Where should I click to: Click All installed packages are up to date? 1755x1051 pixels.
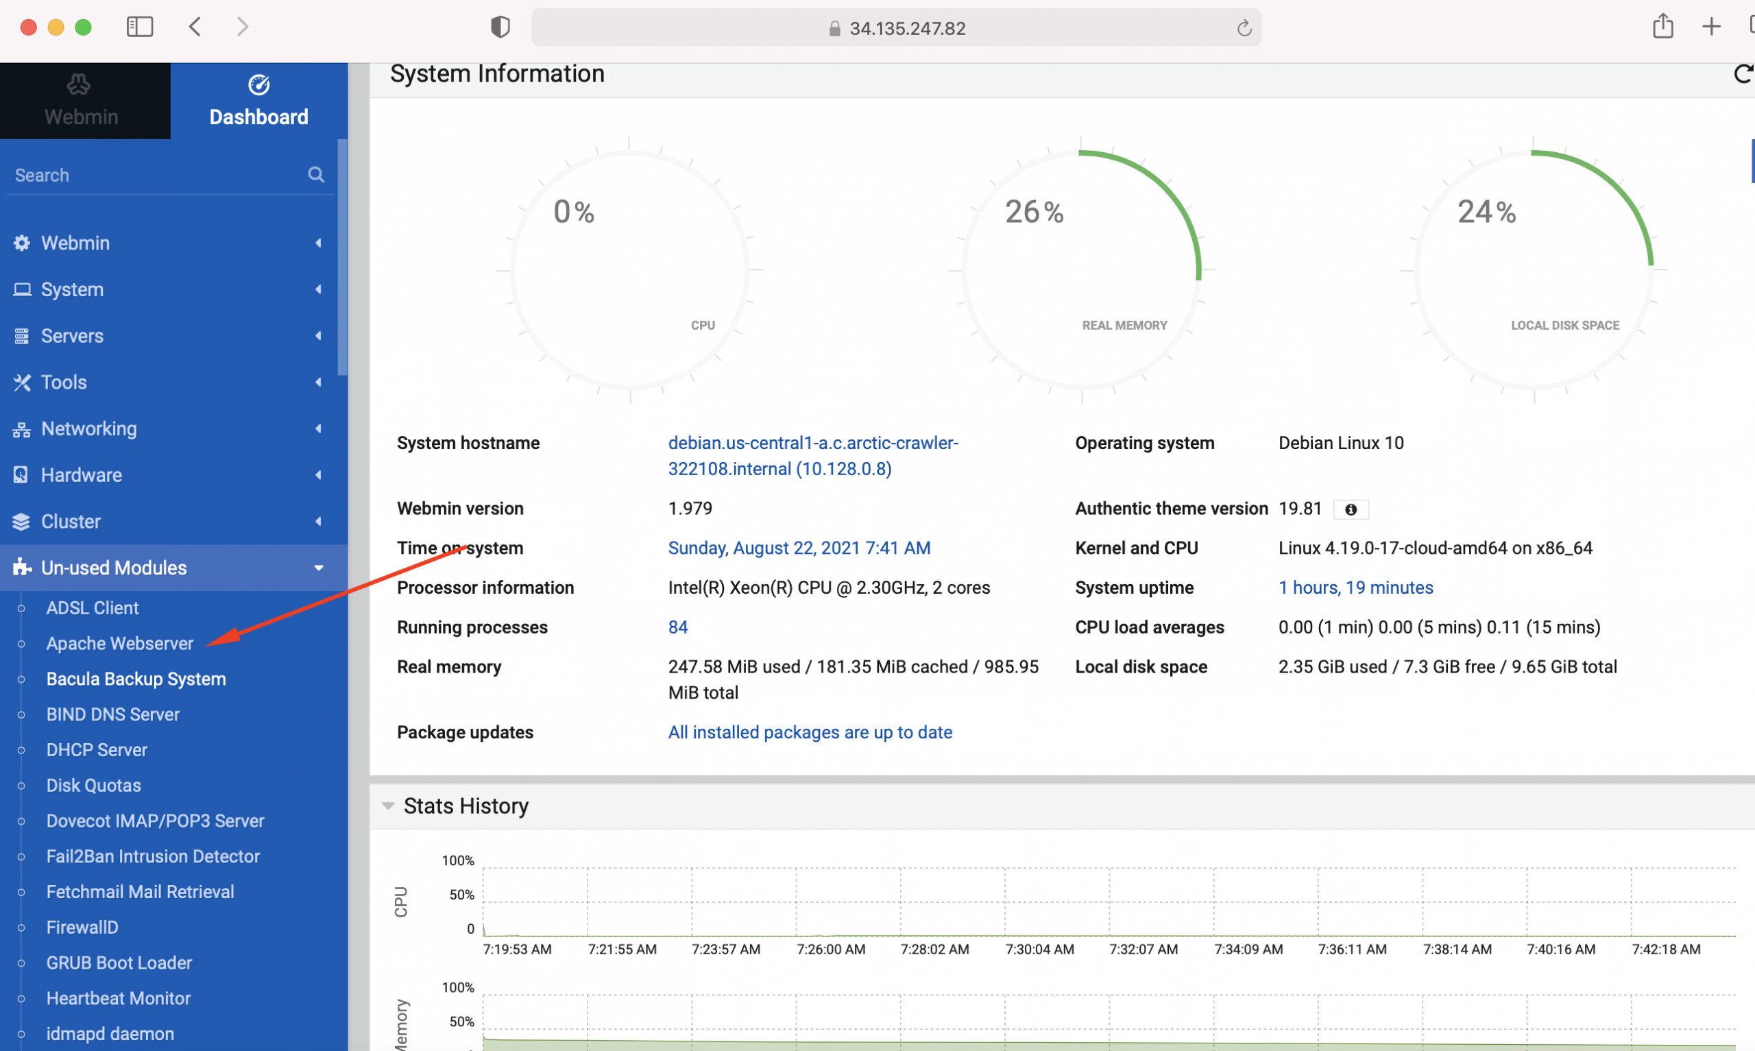point(810,732)
